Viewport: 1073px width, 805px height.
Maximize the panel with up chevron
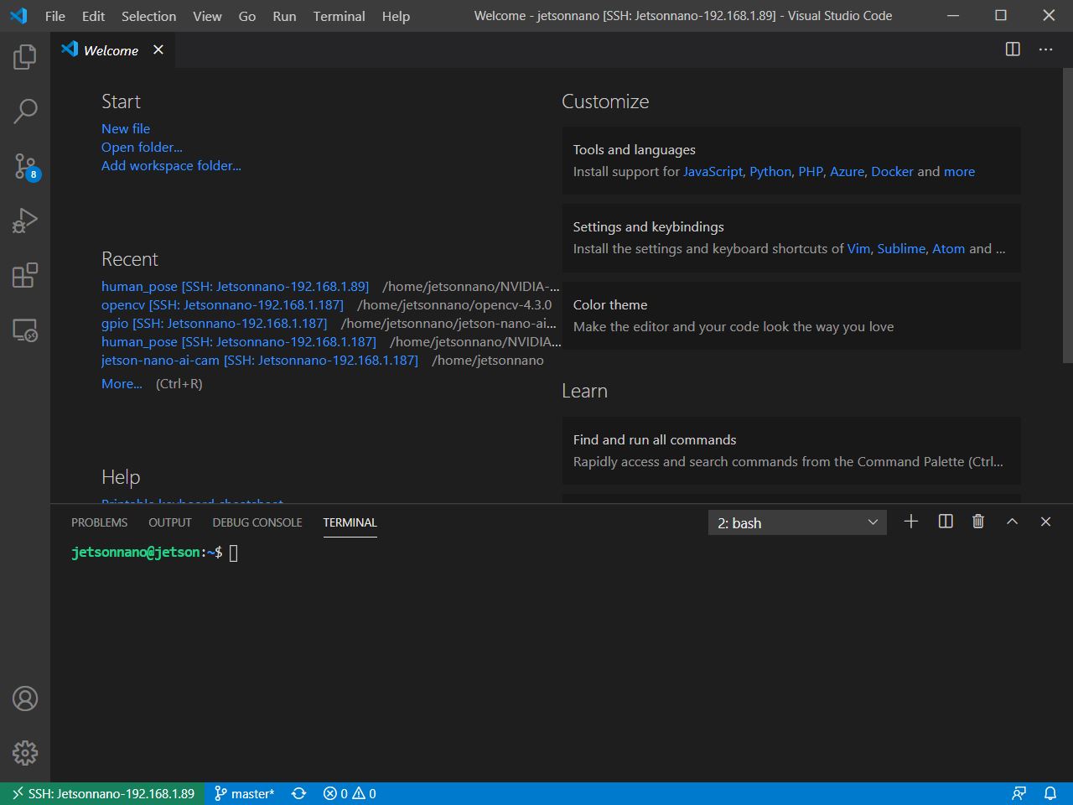[1012, 522]
